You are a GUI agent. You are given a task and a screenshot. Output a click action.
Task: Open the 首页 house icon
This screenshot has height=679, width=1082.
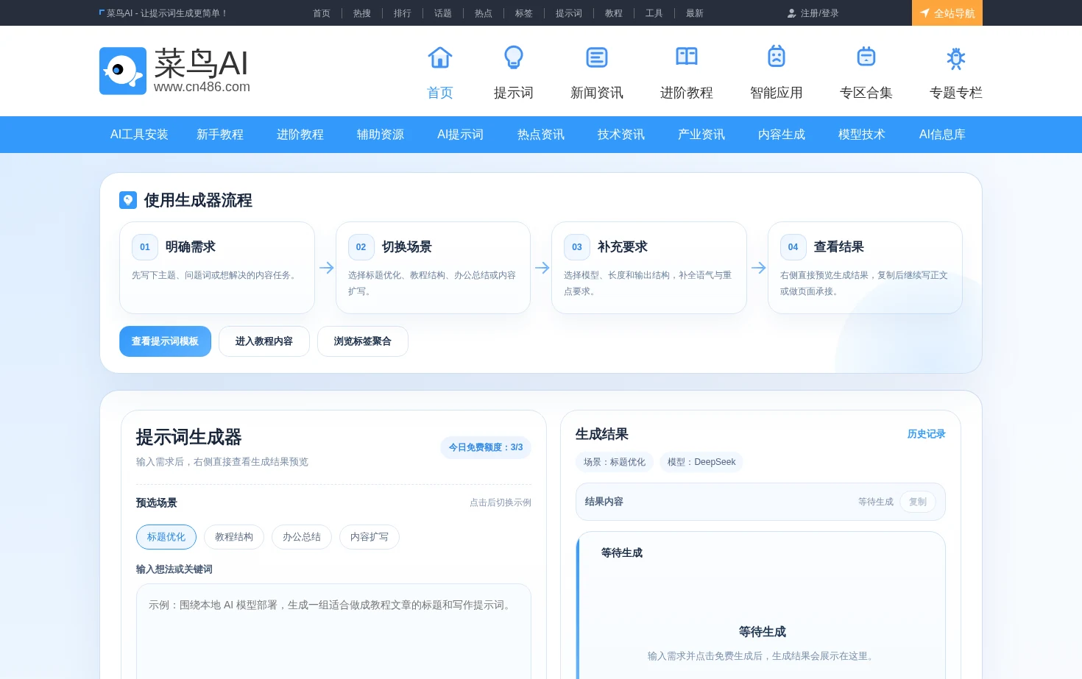(440, 57)
